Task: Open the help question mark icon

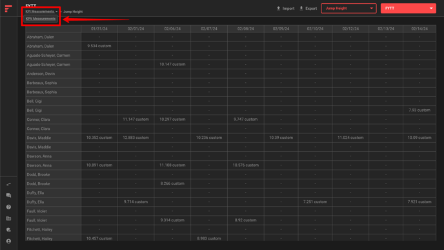Action: pos(8,207)
